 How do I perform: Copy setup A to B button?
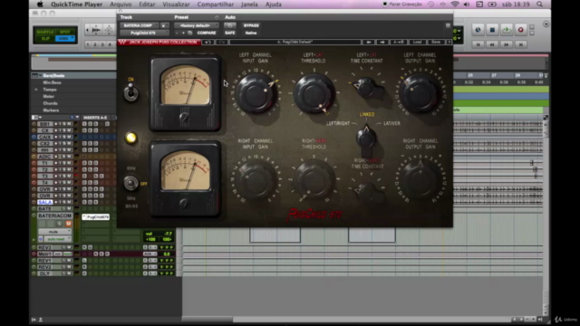point(399,43)
